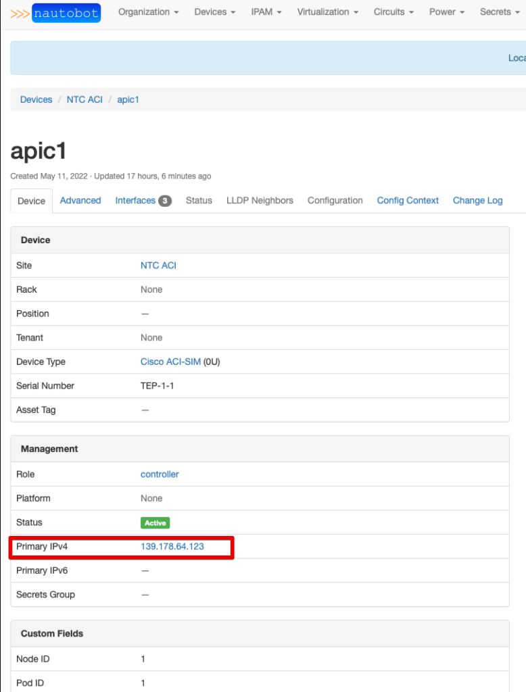The width and height of the screenshot is (526, 692).
Task: Click apic1 breadcrumb link
Action: point(128,100)
